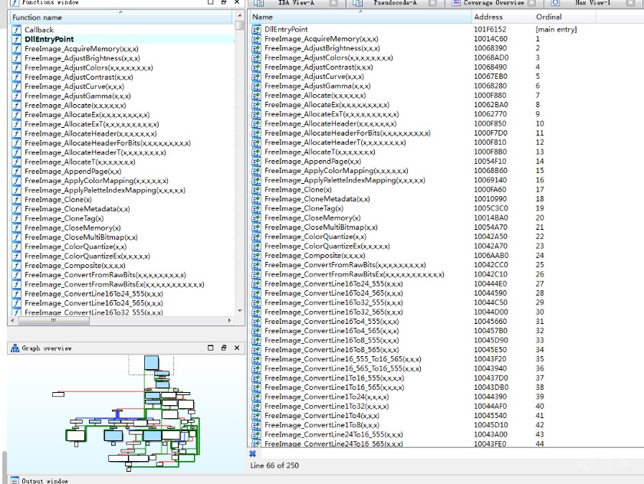Select FreeImage_ConvertLine16To4_555 in the exports list
Image resolution: width=644 pixels, height=484 pixels.
pyautogui.click(x=331, y=322)
